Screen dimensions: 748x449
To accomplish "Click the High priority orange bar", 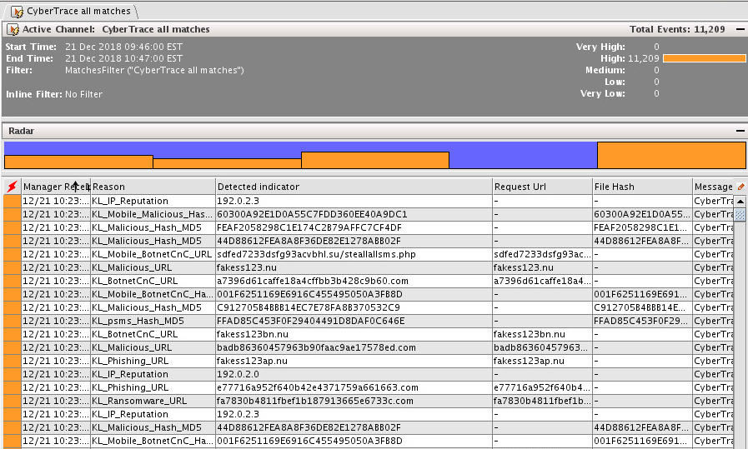I will [x=704, y=58].
